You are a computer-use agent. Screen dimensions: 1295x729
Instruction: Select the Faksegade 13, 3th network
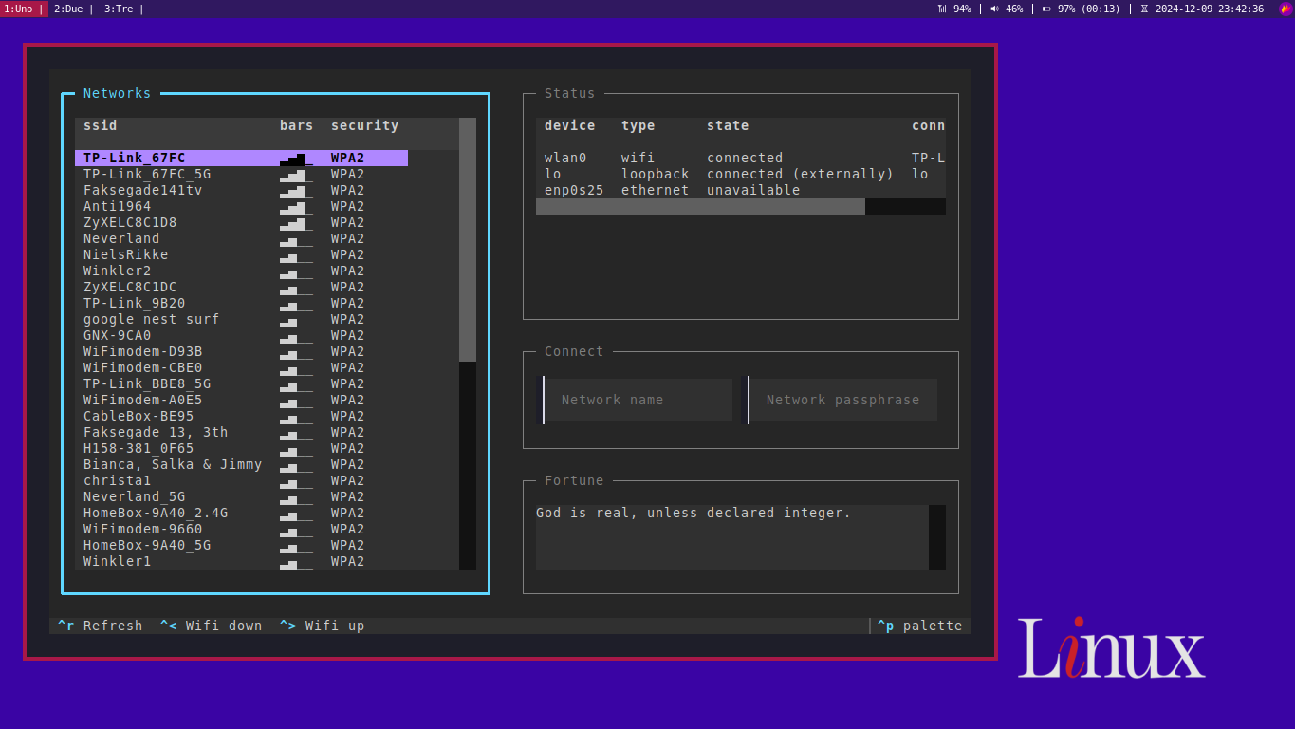point(241,432)
